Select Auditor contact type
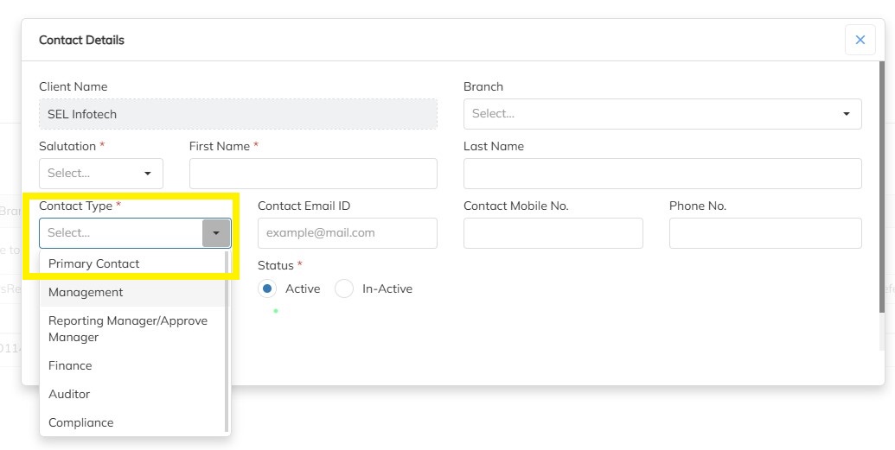Viewport: 895px width, 450px height. [x=69, y=394]
